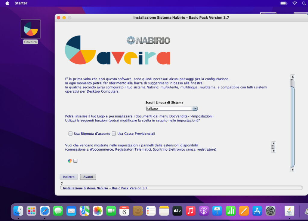Open the Gaveira desktop shortcut icon

(x=31, y=29)
